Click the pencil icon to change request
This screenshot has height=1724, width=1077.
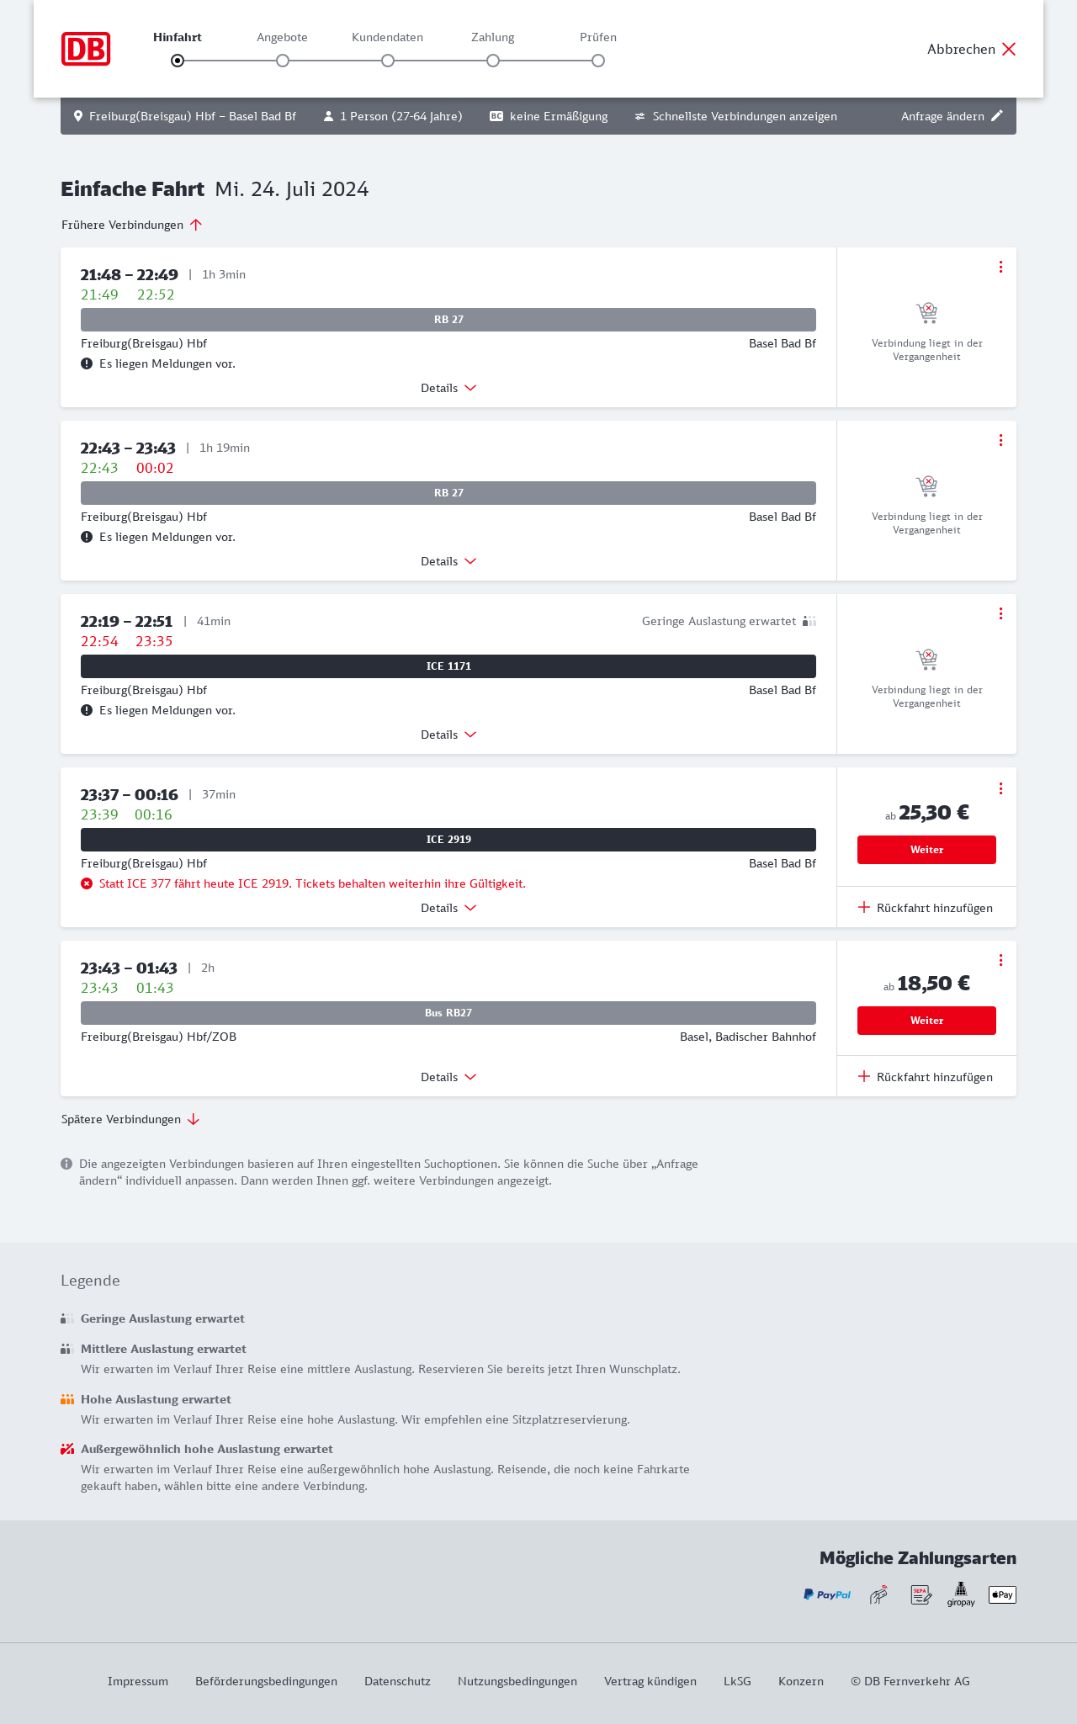pos(997,116)
